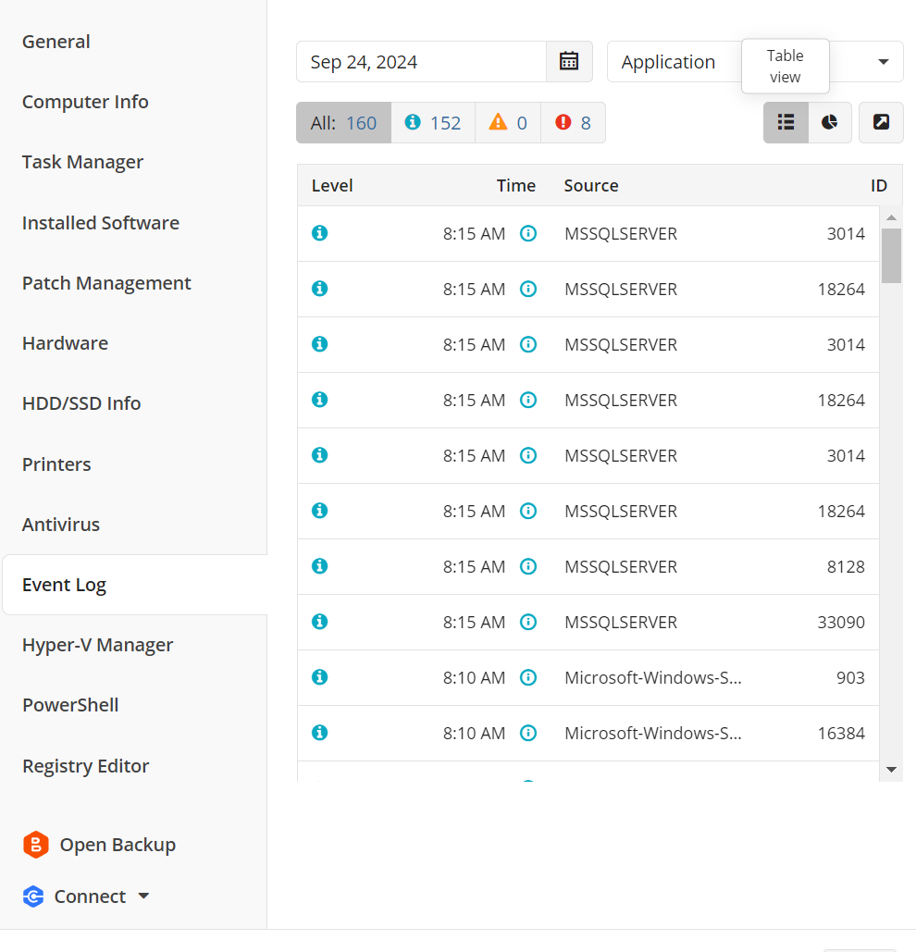Click the Sep 24, 2024 date field

pos(421,62)
